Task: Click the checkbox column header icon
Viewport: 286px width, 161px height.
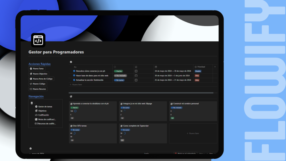Action: 136,67
